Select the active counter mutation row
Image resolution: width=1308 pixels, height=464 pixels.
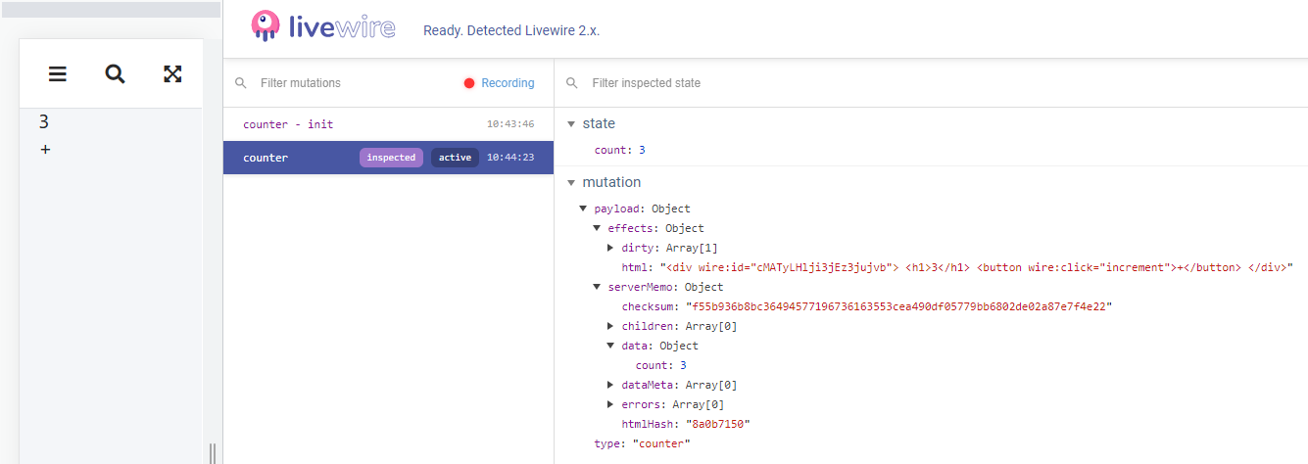tap(388, 158)
